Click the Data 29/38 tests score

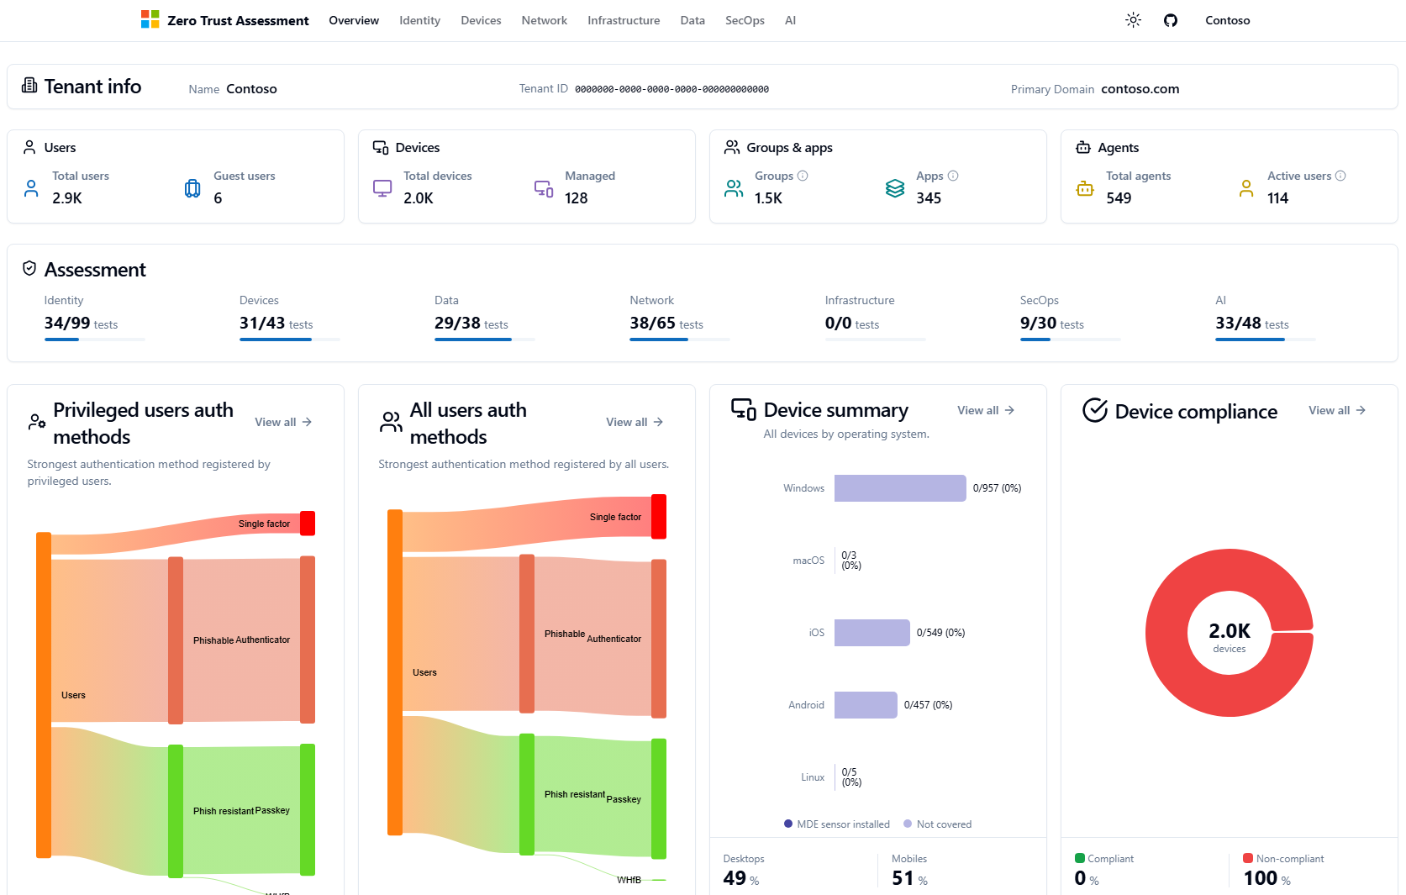471,323
